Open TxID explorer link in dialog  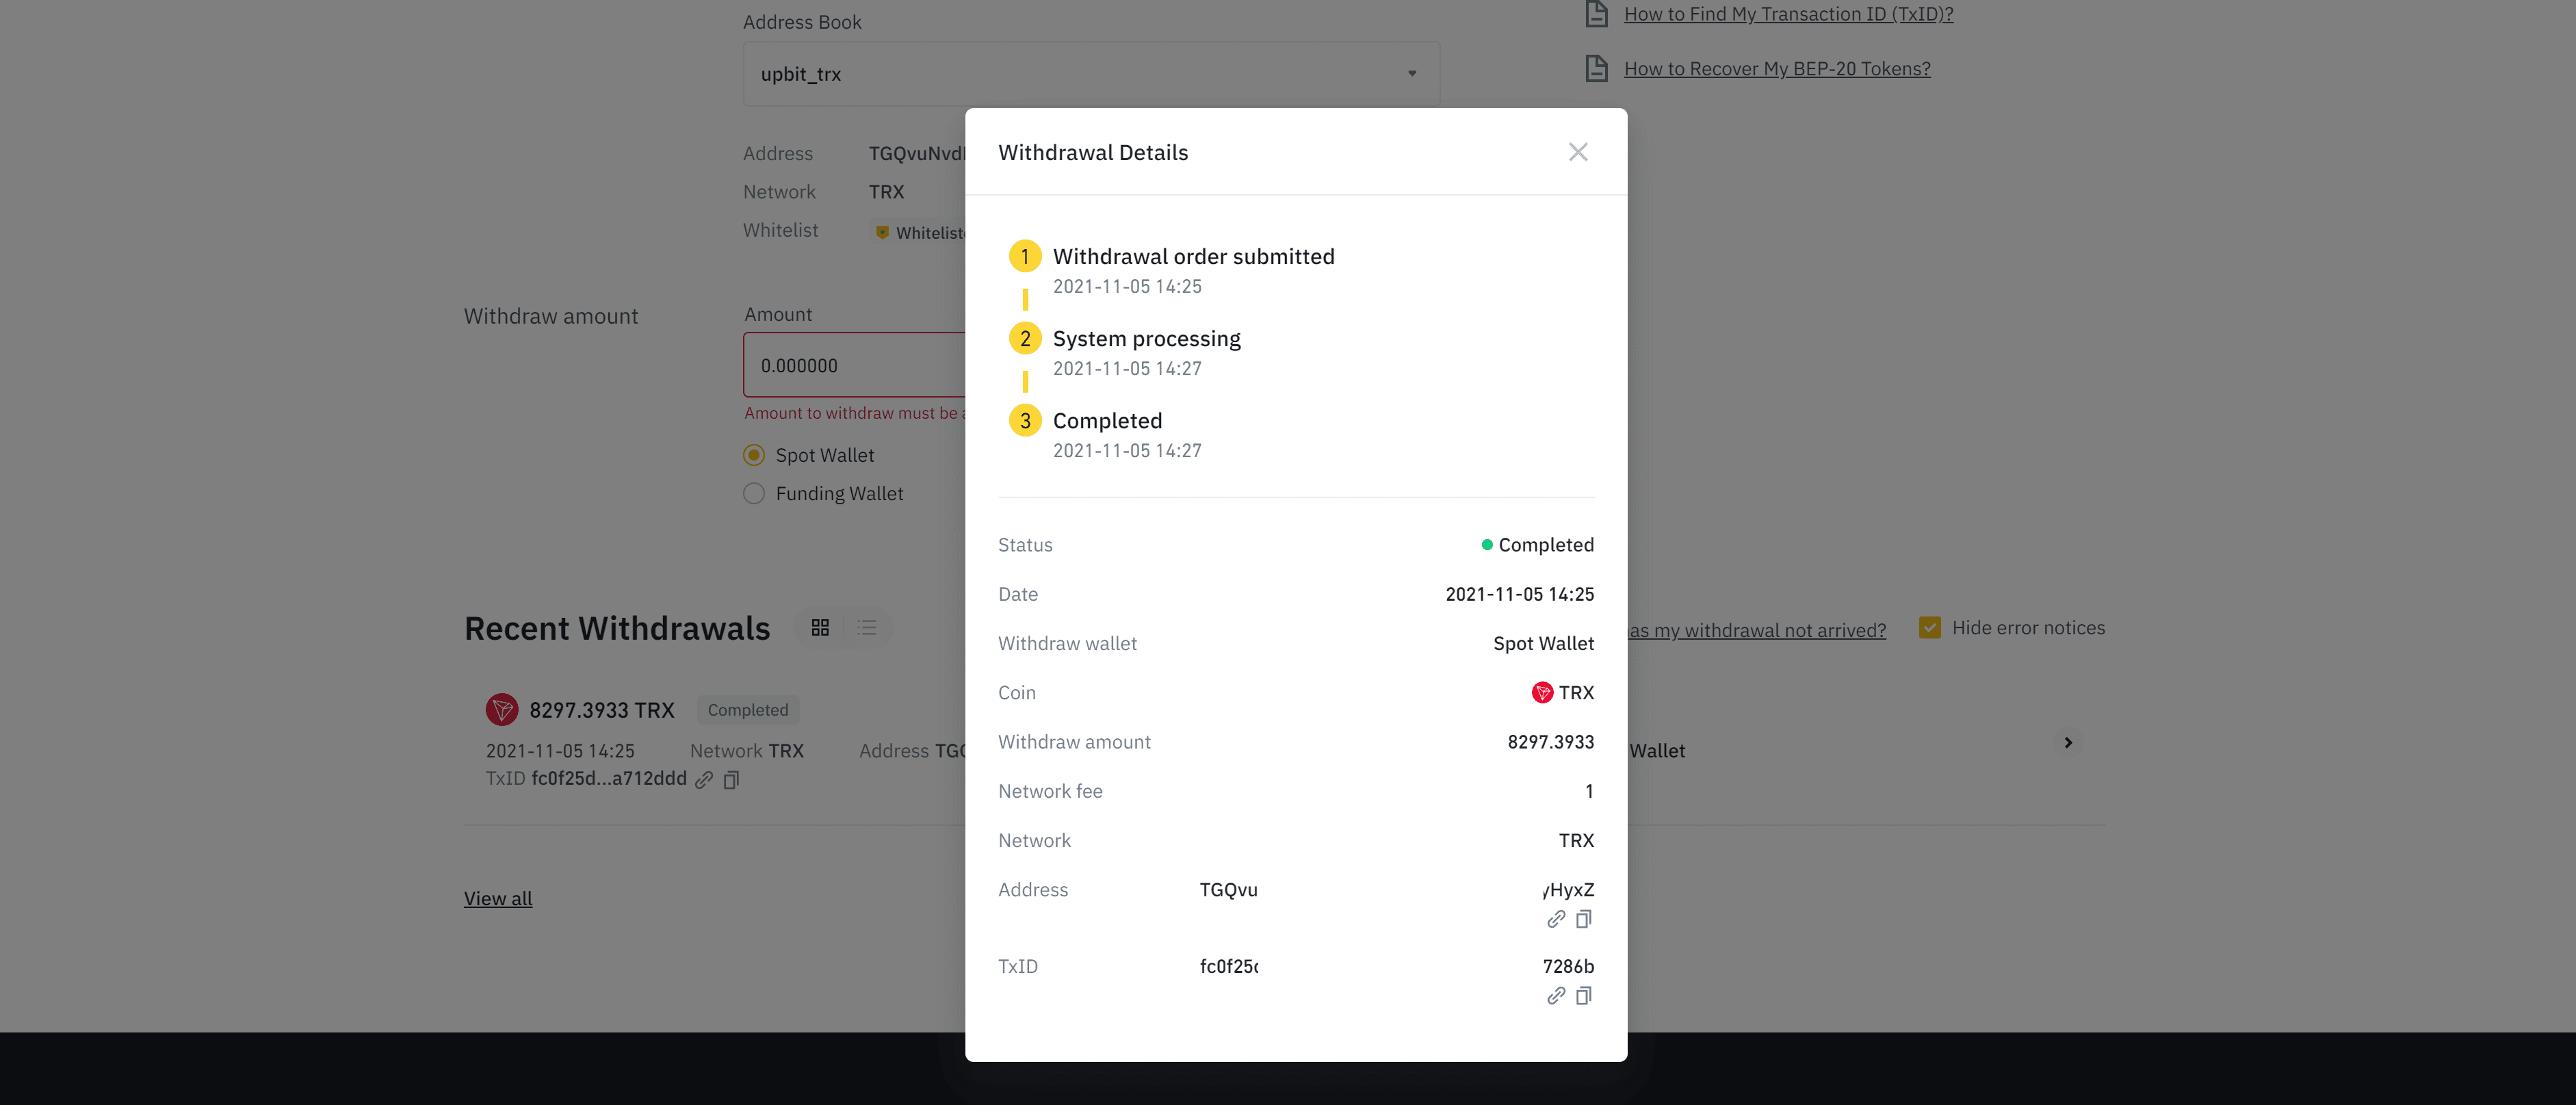(1555, 996)
